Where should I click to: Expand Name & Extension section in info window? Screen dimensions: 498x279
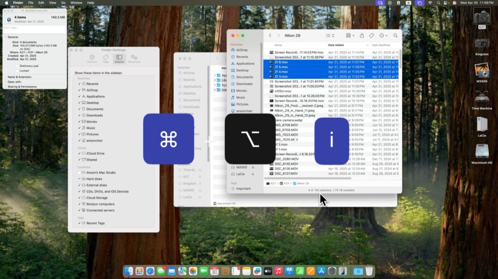[6, 77]
